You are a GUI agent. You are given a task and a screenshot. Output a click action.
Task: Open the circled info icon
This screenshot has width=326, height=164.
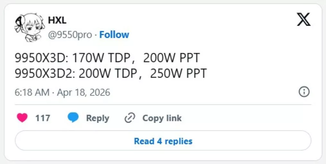point(304,92)
